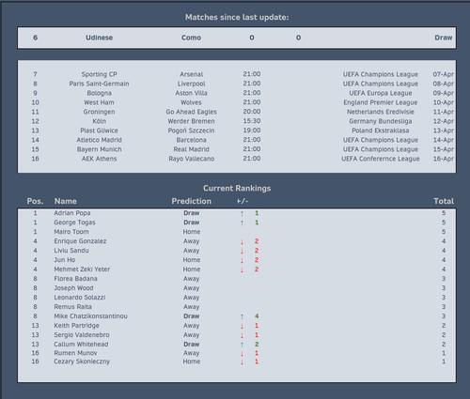Select Poland Ekstraklasa competition label
Viewport: 470px width, 399px height.
[381, 130]
